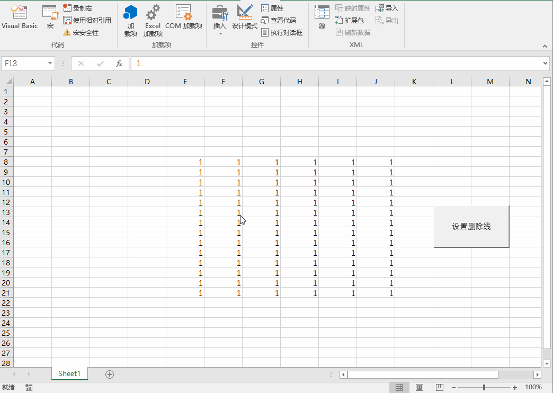
Task: Click the horizontal scrollbar left arrow
Action: (x=344, y=374)
